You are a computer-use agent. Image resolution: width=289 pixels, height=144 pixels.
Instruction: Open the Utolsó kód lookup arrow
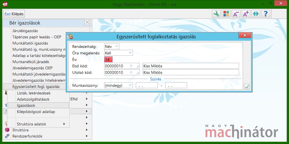click(x=132, y=72)
